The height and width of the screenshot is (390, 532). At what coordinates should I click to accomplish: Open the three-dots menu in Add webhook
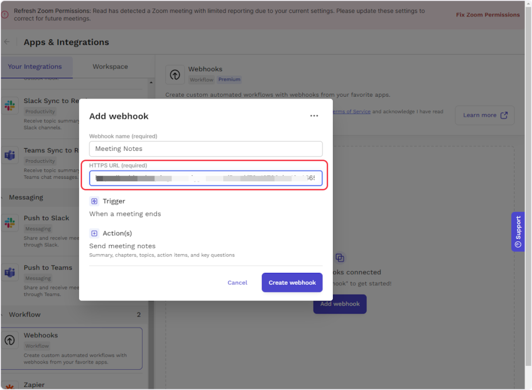point(314,116)
